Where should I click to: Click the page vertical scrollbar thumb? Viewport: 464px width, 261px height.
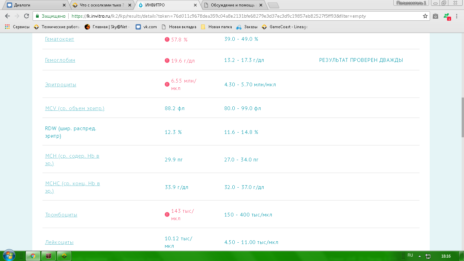[462, 117]
